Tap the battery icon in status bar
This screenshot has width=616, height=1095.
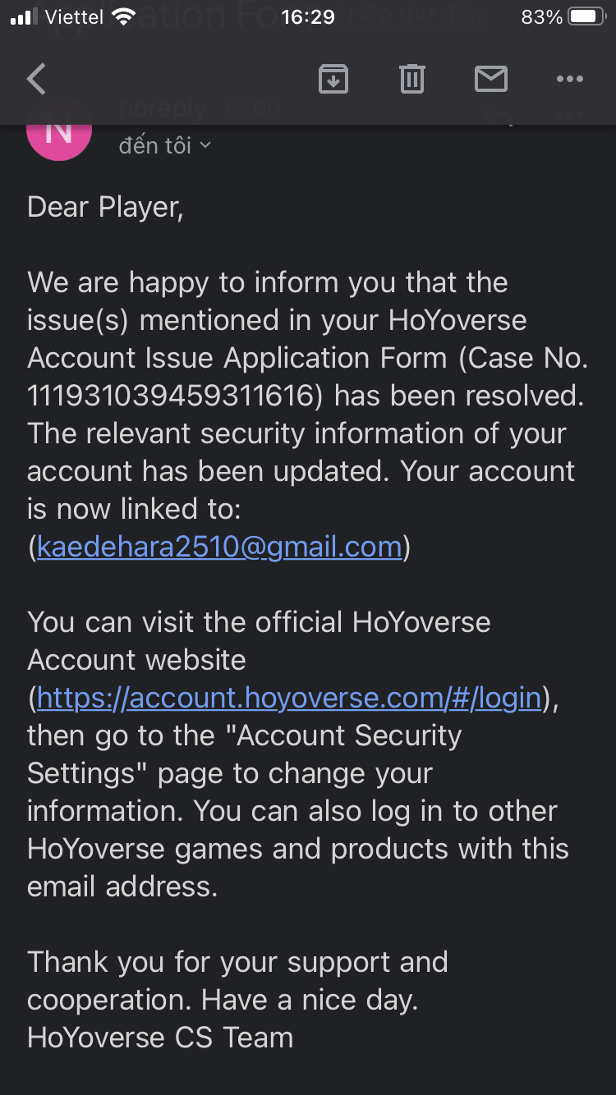click(588, 17)
